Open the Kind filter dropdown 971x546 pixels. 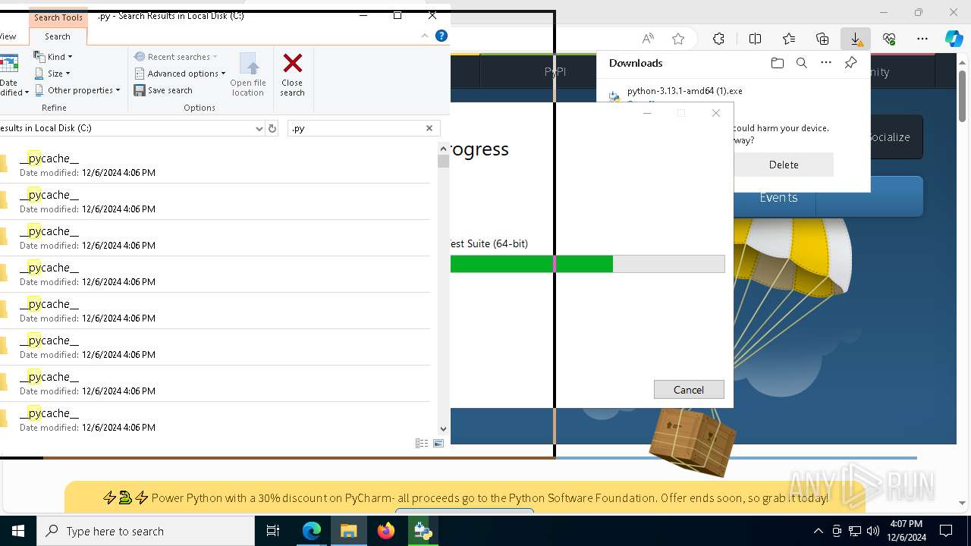[x=53, y=57]
